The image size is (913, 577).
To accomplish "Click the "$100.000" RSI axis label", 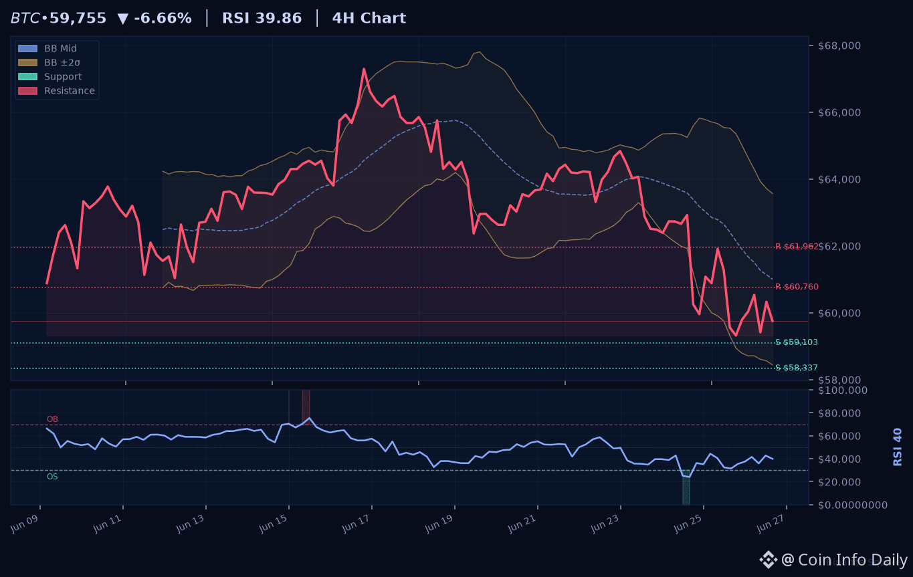I will pyautogui.click(x=843, y=390).
